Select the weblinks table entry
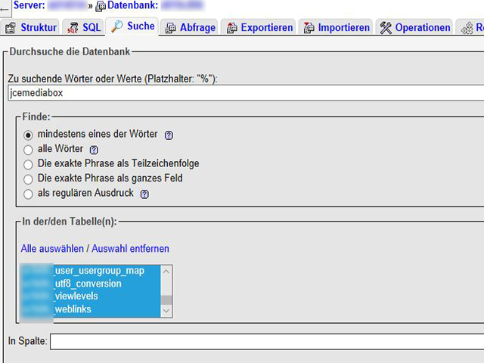 [x=91, y=309]
